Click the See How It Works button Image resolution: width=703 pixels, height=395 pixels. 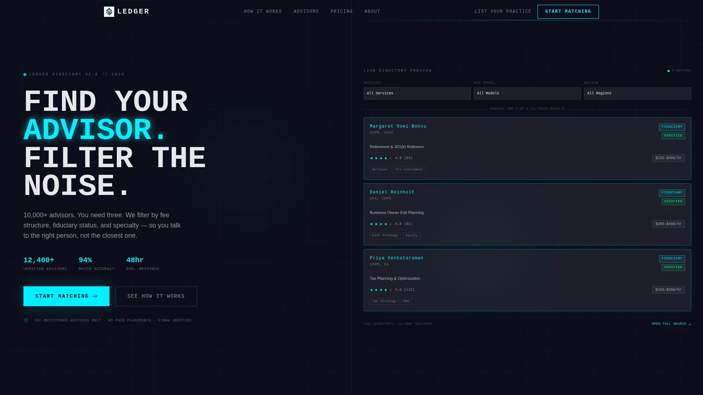(156, 296)
